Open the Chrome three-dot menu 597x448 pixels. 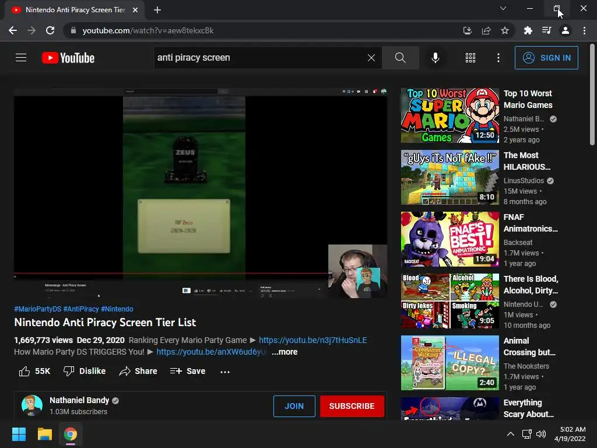[x=584, y=30]
